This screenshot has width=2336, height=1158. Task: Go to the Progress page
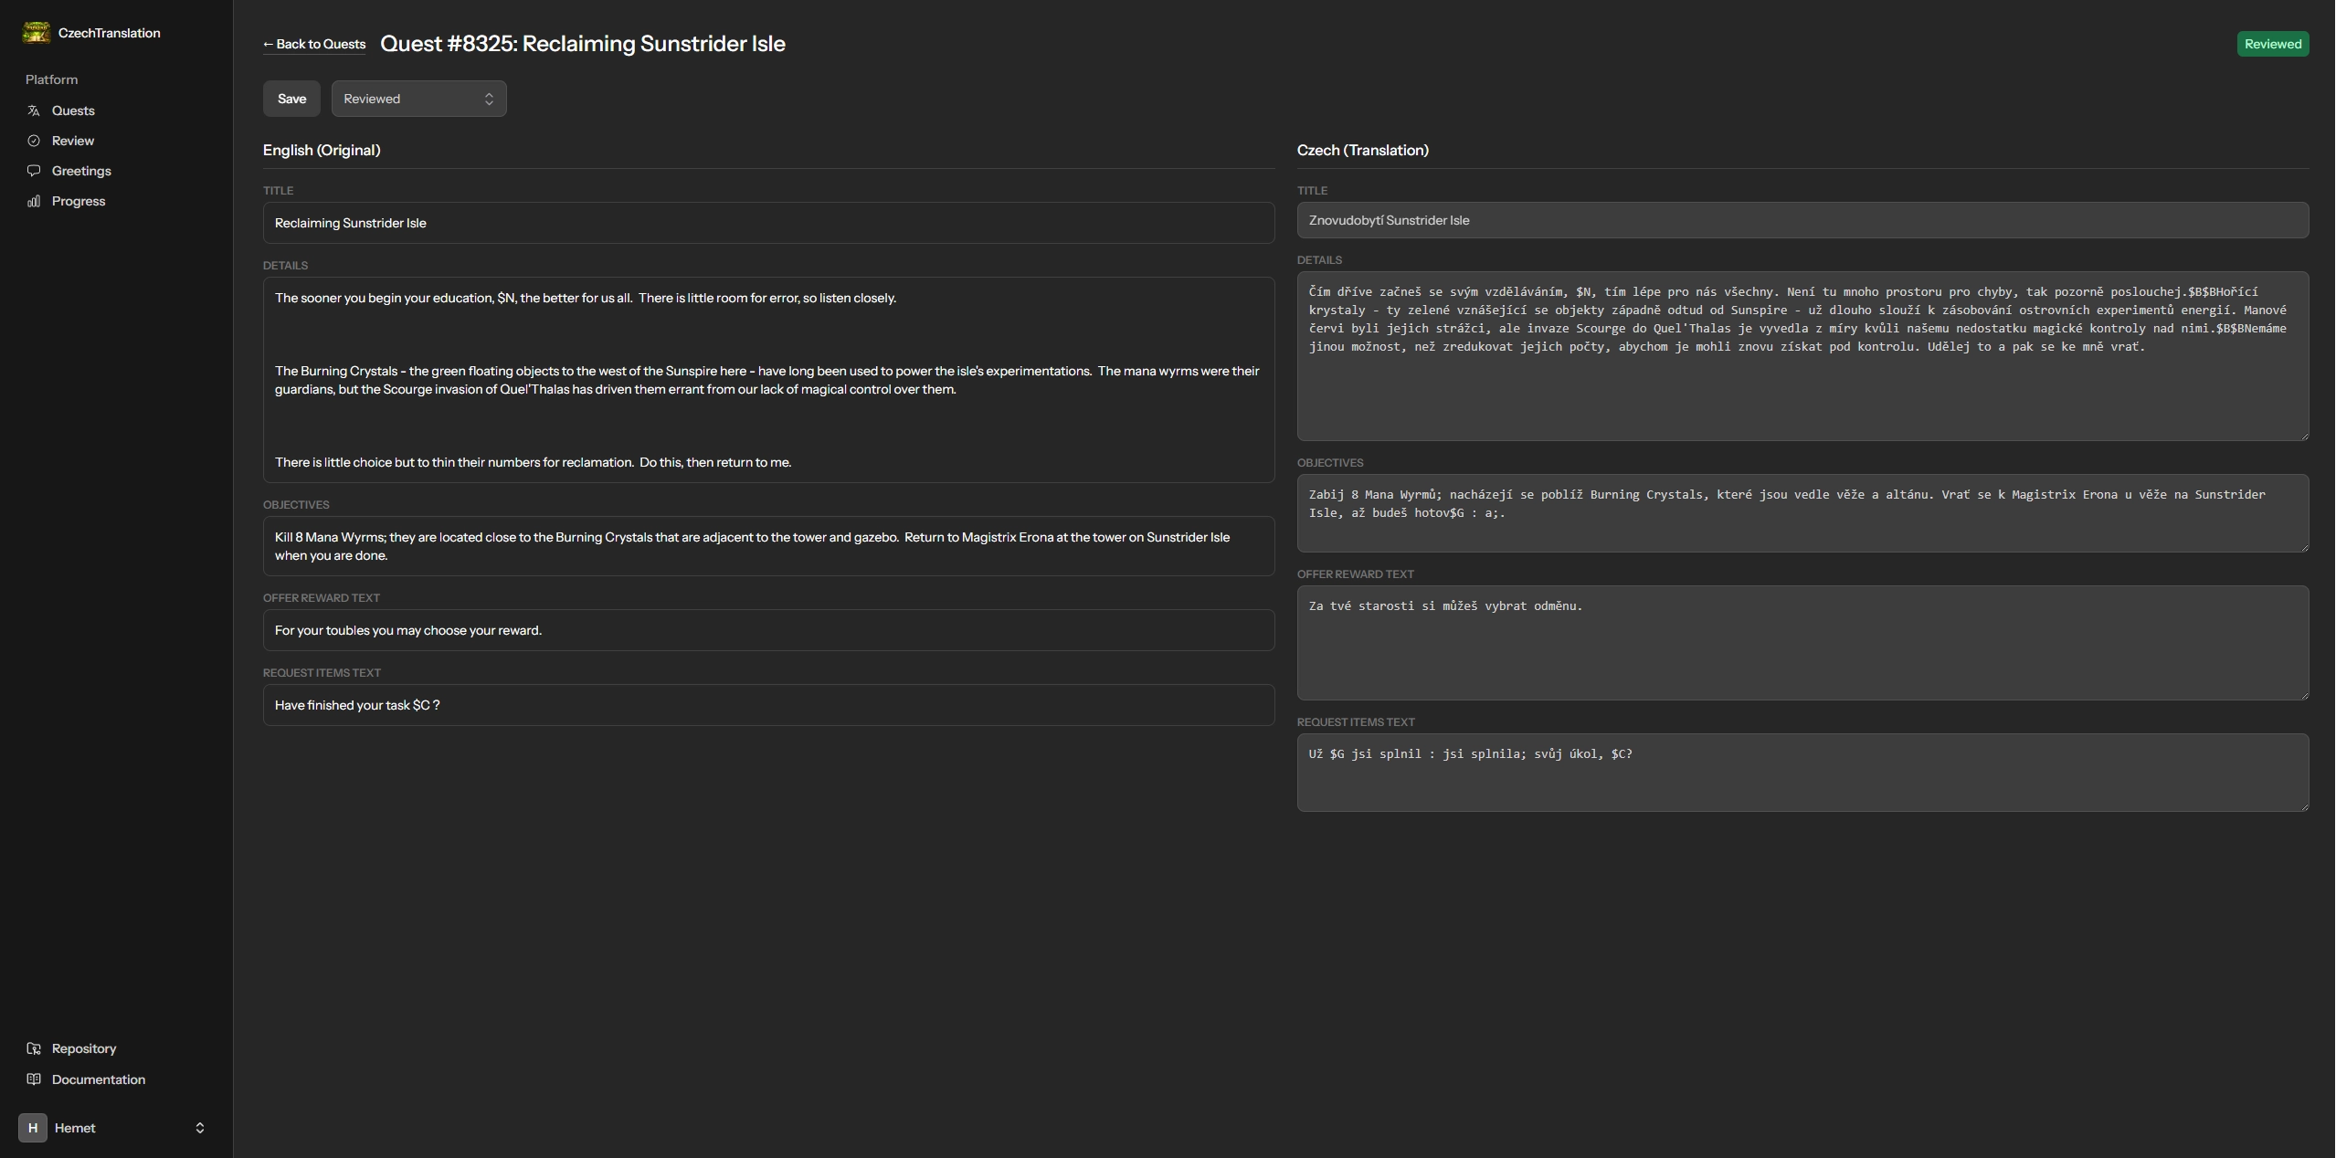(79, 201)
